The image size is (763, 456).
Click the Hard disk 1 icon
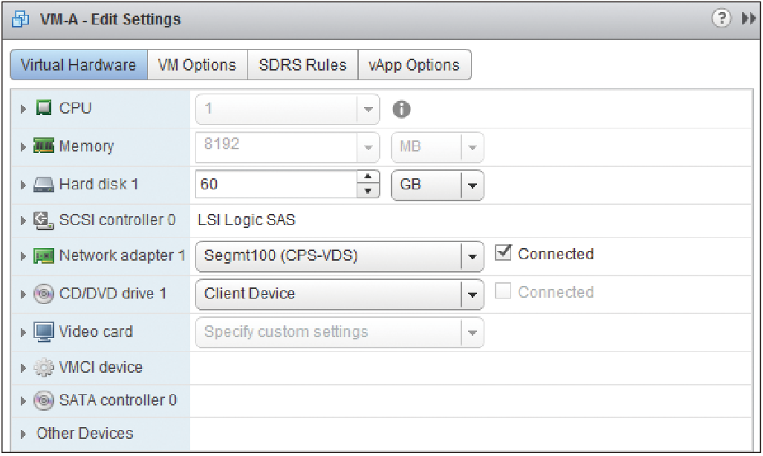tap(44, 184)
